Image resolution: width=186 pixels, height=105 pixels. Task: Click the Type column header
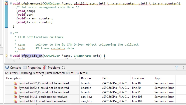[164, 78]
